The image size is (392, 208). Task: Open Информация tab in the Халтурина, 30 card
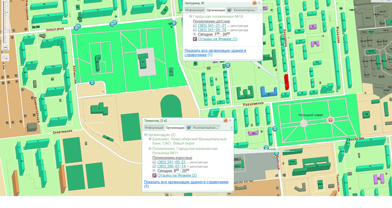[x=195, y=10]
